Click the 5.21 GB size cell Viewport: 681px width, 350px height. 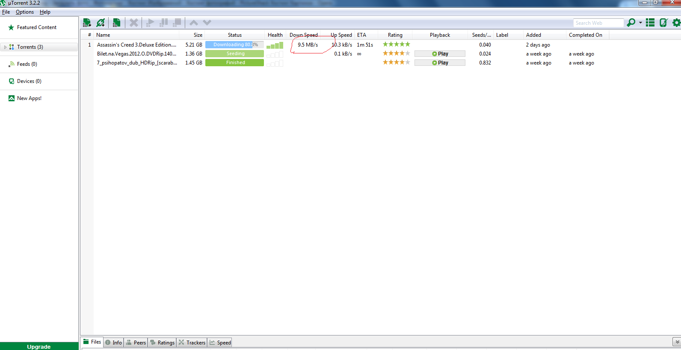click(x=194, y=45)
